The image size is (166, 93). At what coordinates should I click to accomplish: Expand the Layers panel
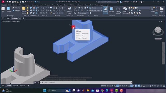point(136,16)
